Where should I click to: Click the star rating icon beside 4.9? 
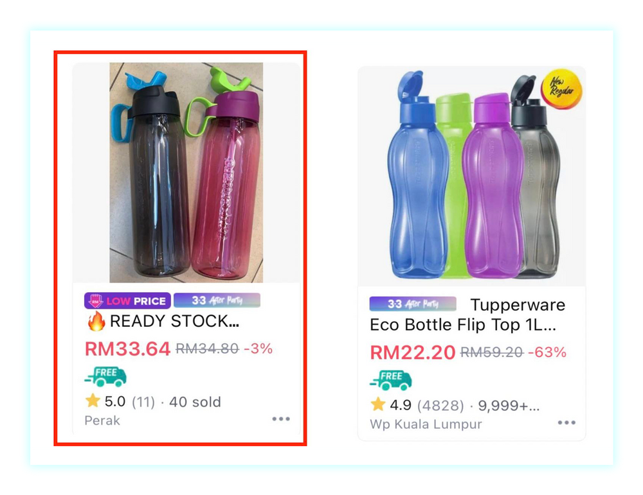tap(377, 404)
